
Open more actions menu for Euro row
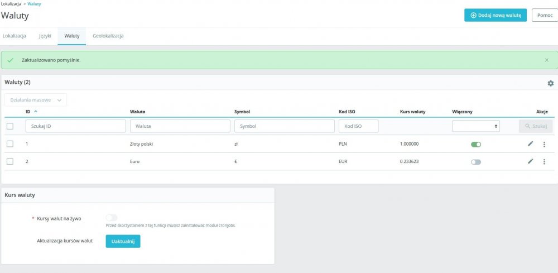click(x=543, y=161)
